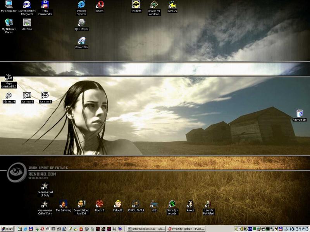This screenshot has height=232, width=310.
Task: Launch PowerDVD from the desktop
Action: 81,41
